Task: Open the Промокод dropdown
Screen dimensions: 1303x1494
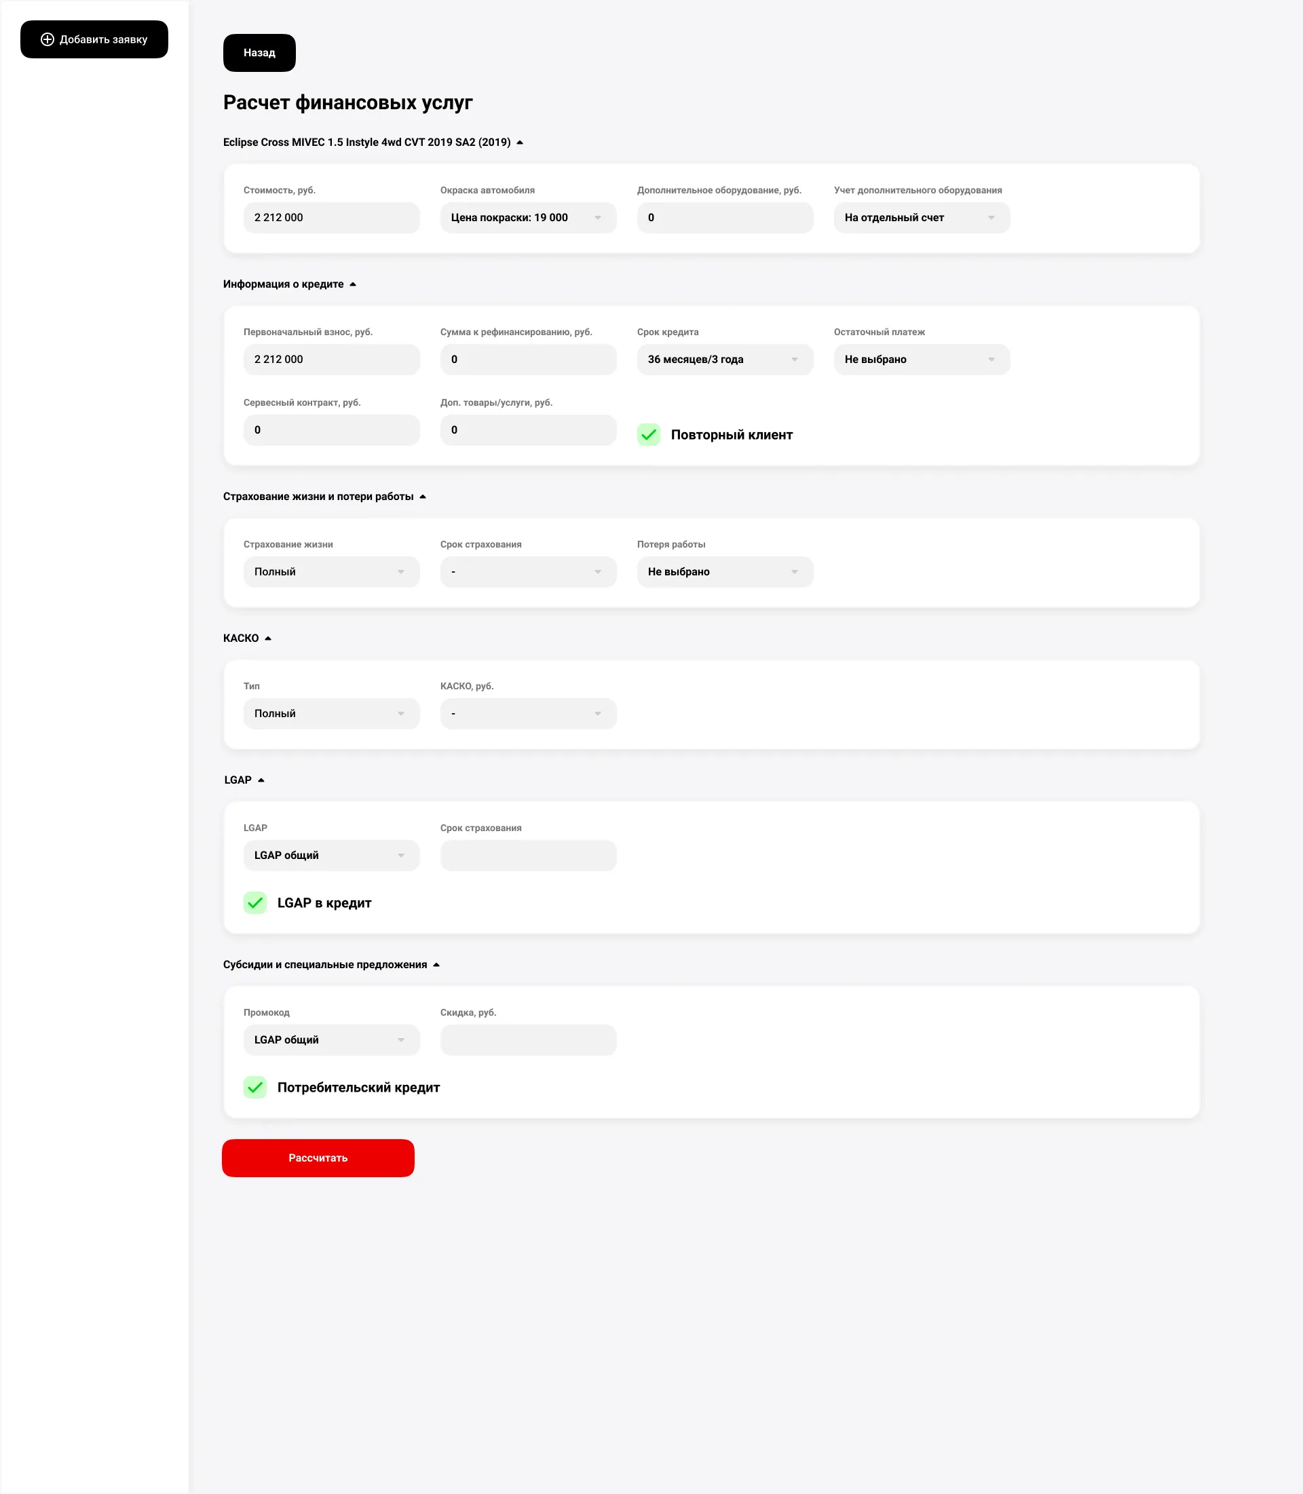Action: click(332, 1040)
